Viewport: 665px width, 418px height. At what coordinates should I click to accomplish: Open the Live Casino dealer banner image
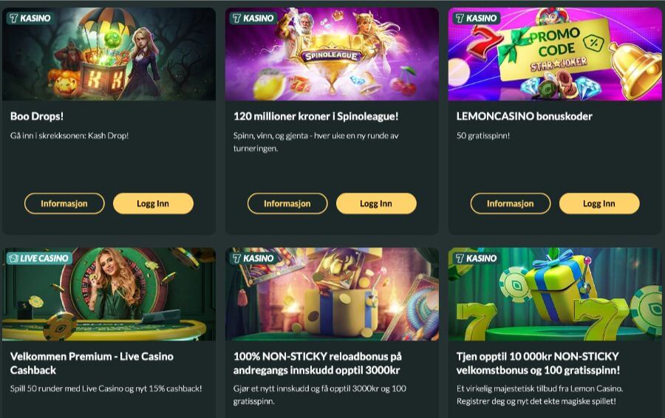click(109, 294)
